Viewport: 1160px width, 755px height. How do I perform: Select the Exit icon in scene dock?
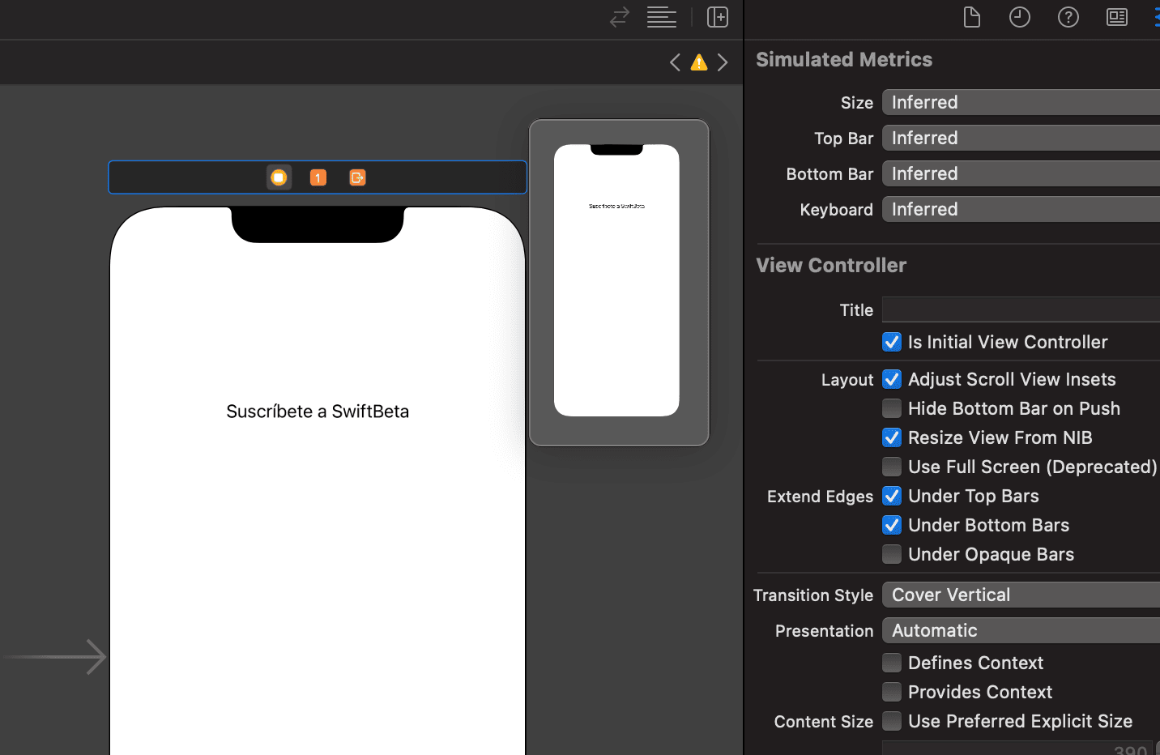357,177
